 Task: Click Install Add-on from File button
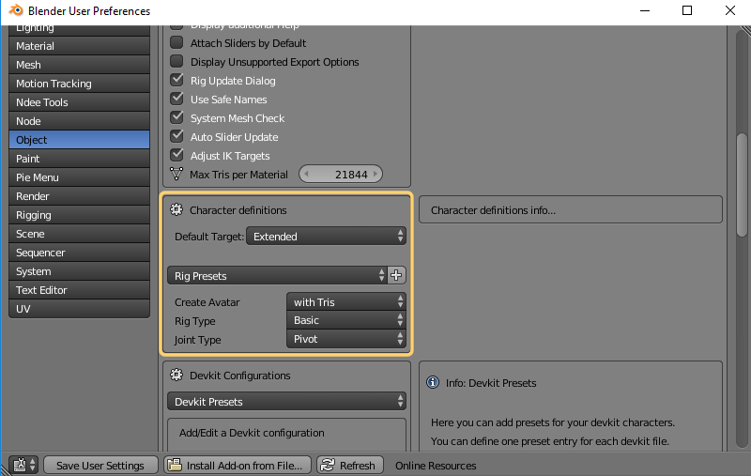click(x=238, y=465)
